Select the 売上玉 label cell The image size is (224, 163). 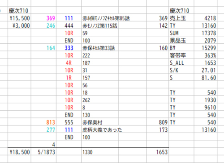click(x=181, y=18)
